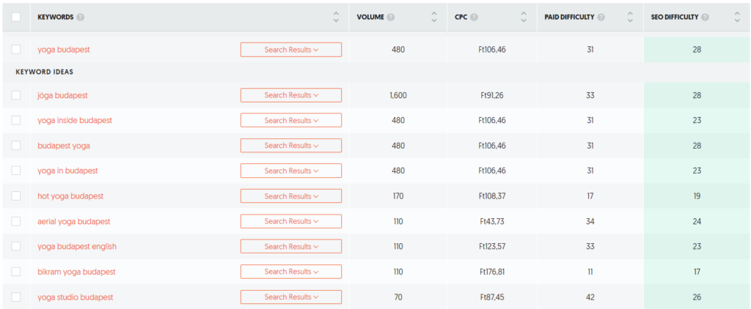Click the info icon beside Volume header
This screenshot has width=751, height=309.
[x=392, y=18]
